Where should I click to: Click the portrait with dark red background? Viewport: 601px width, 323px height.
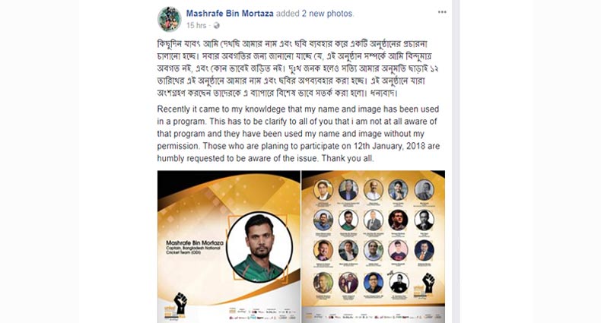398,220
